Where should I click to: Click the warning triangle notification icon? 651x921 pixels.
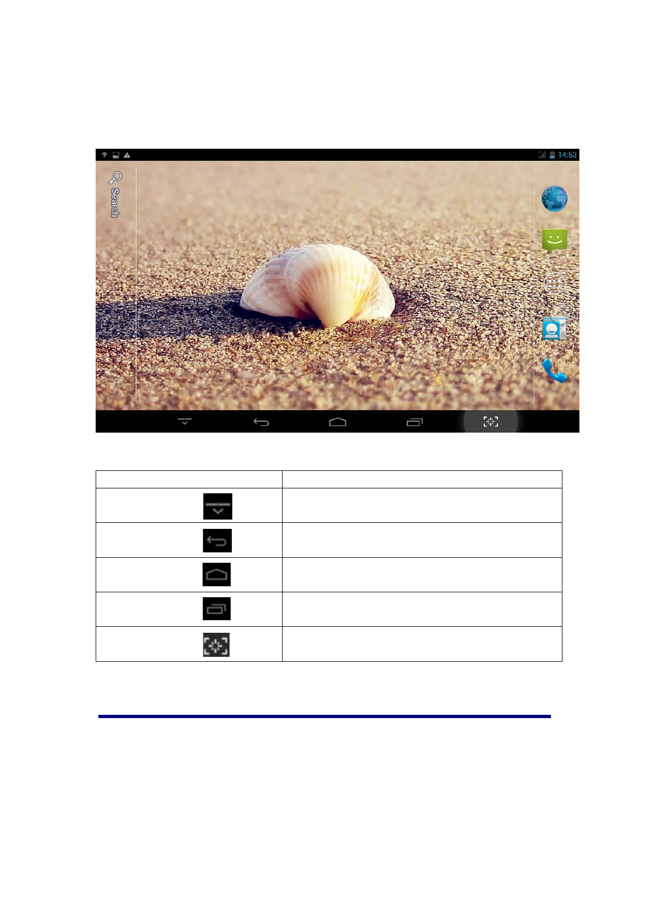[x=127, y=155]
